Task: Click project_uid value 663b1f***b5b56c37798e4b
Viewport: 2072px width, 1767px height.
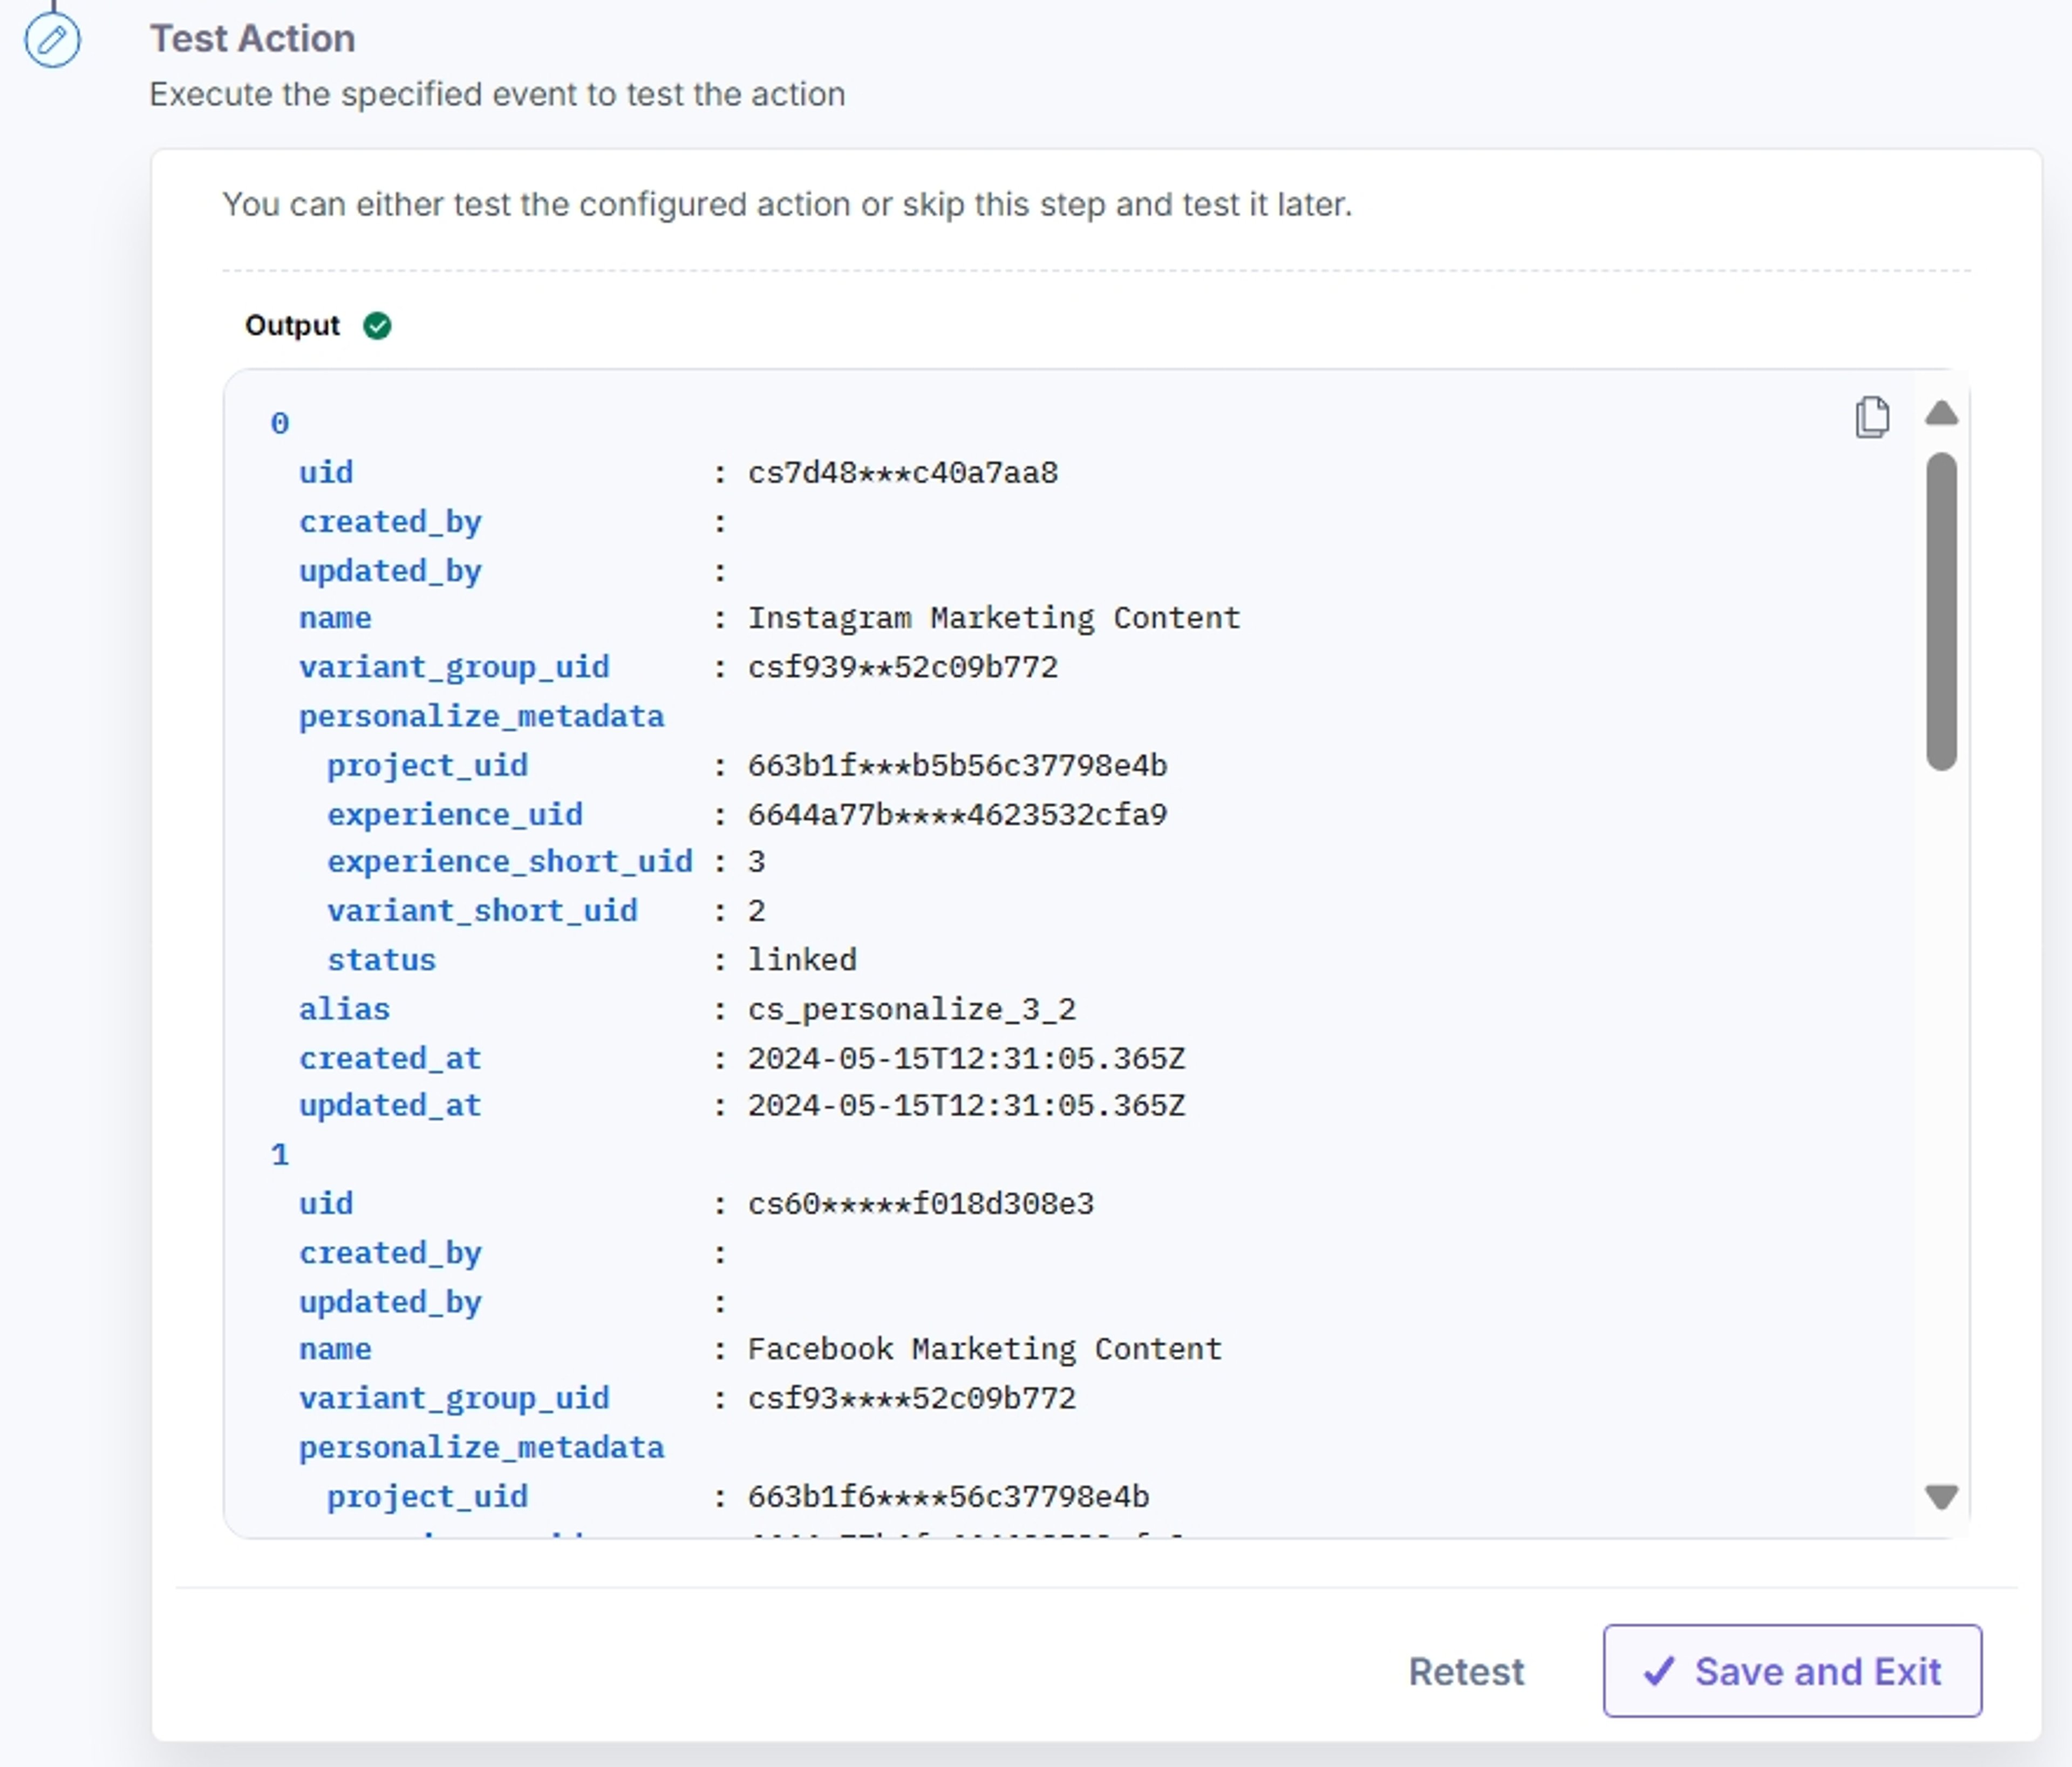Action: coord(957,765)
